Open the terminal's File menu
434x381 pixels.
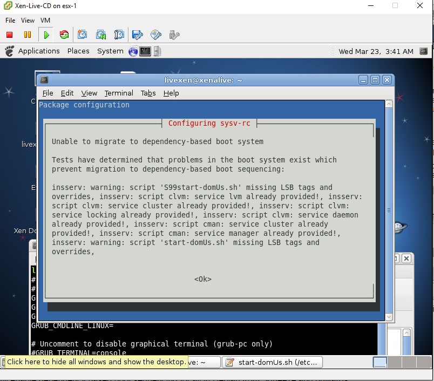point(48,93)
